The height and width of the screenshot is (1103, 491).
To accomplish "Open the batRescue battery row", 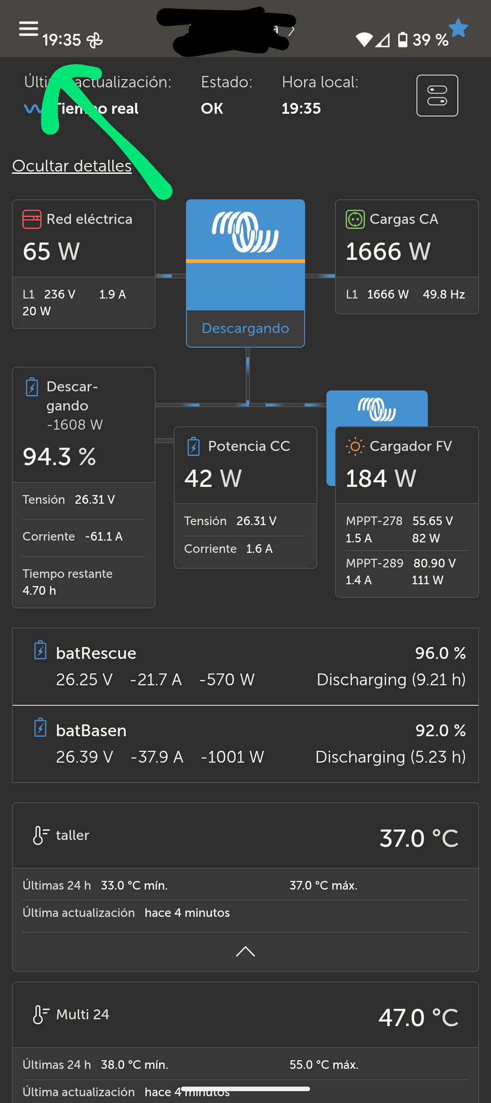I will [245, 667].
